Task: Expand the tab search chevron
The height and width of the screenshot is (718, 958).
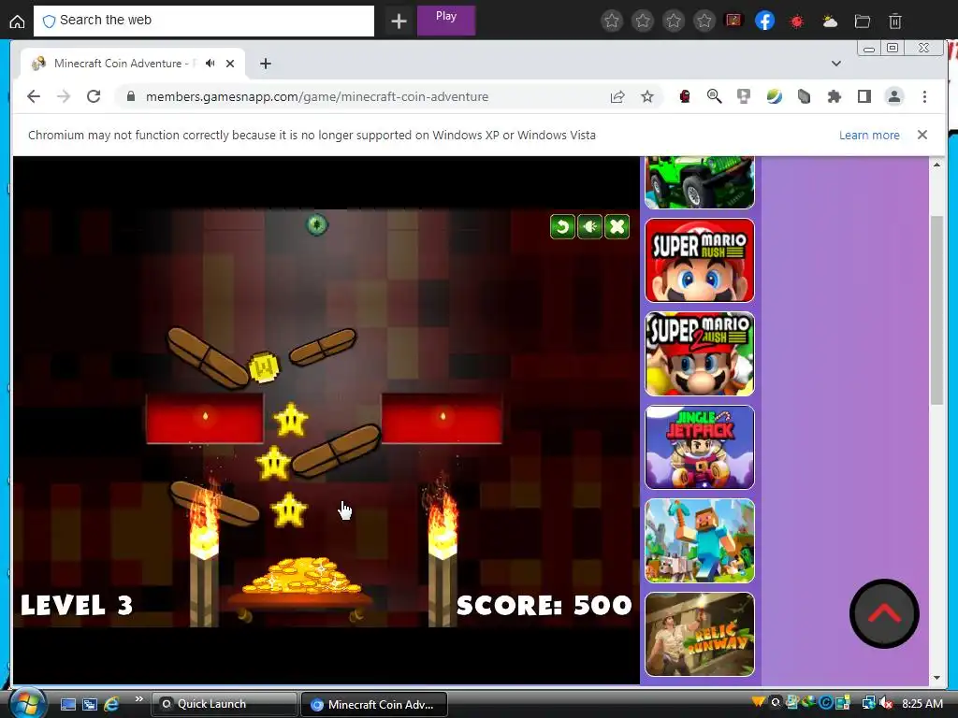Action: (x=835, y=64)
